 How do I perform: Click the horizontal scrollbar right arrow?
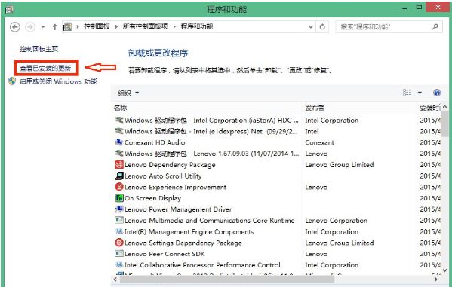pyautogui.click(x=435, y=279)
